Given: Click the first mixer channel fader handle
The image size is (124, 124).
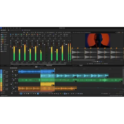Looking at the screenshot, I should [x=12, y=48].
